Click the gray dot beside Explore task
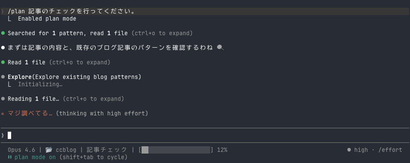 click(3, 77)
